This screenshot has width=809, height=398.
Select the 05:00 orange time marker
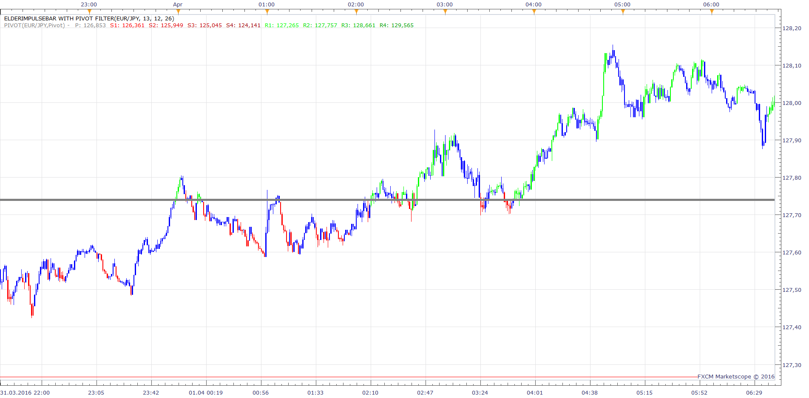pos(623,11)
